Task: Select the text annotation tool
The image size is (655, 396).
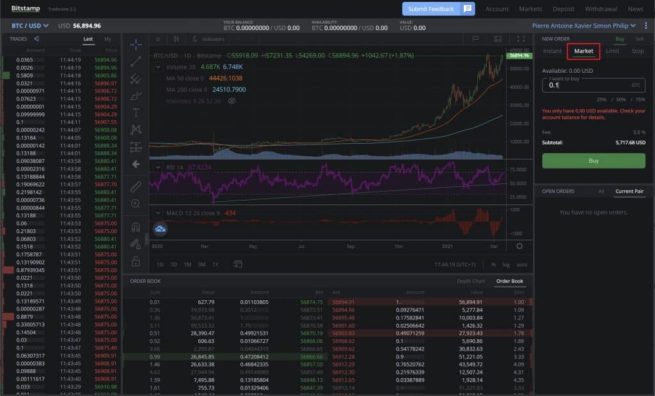Action: click(x=136, y=112)
